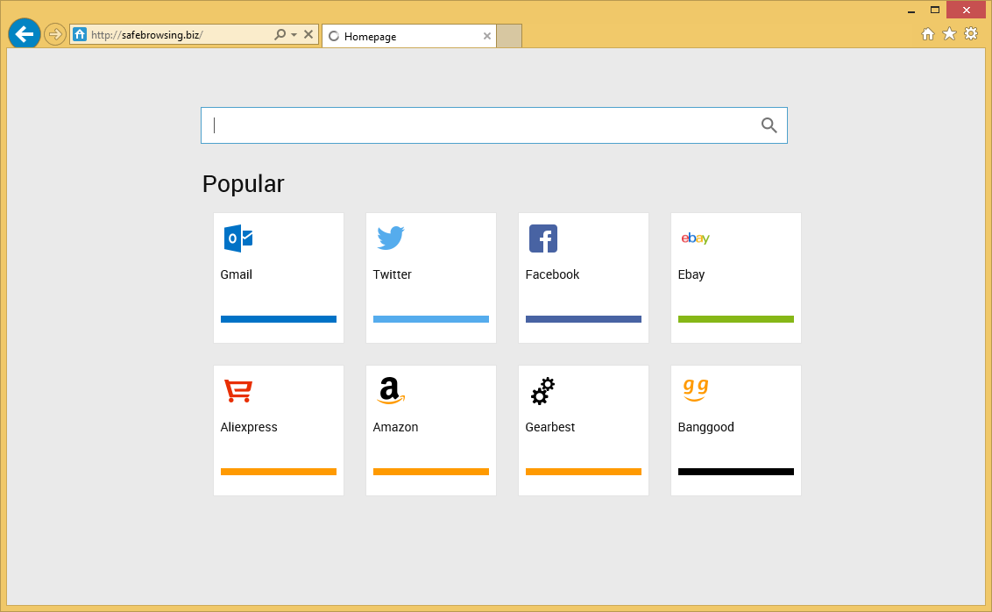Open the address bar dropdown arrow
Screen dimensions: 992x612
(x=294, y=35)
